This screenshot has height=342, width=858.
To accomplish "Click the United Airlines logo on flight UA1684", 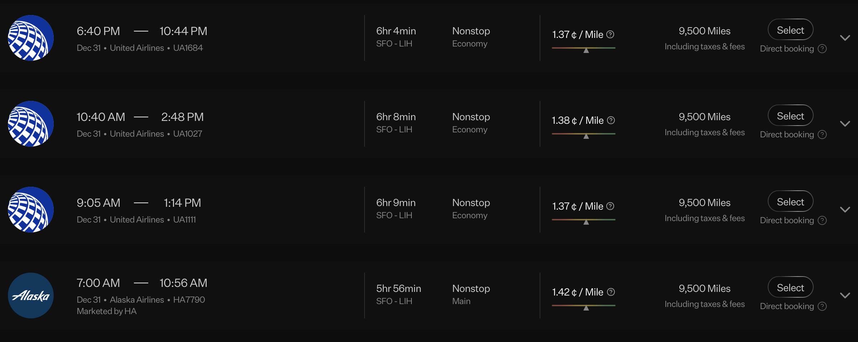I will (x=31, y=38).
